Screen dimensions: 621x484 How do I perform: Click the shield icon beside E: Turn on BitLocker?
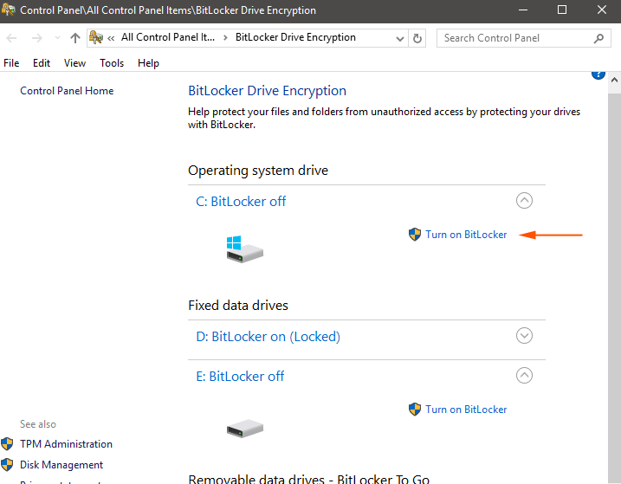(415, 410)
